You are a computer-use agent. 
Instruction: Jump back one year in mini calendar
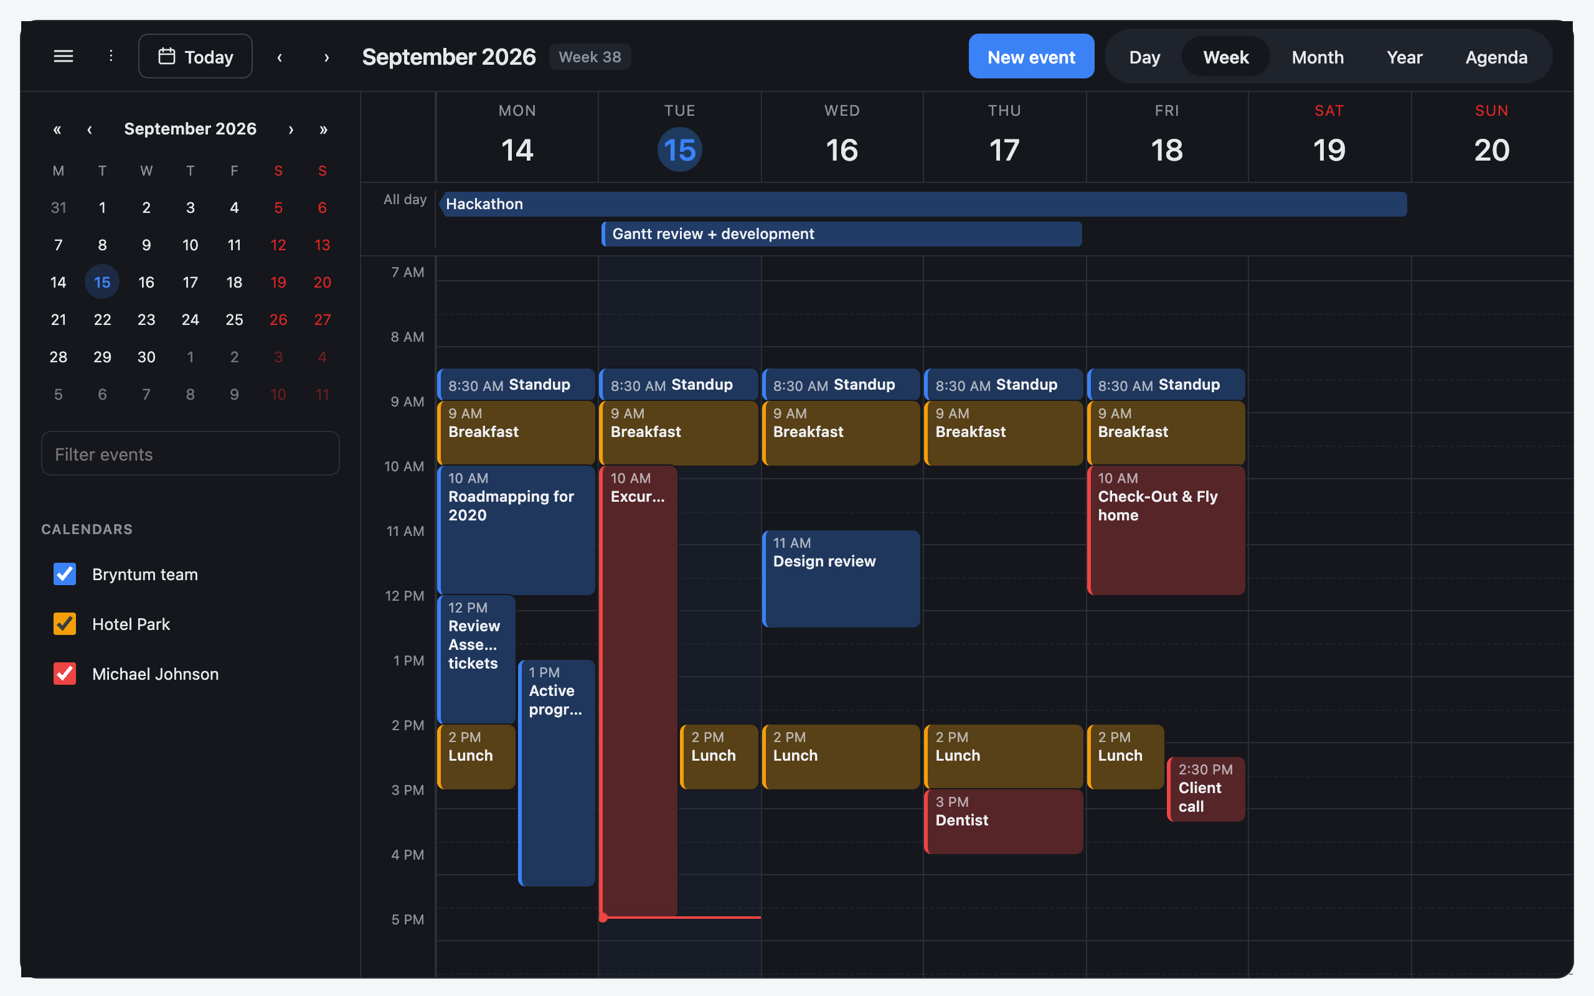click(57, 129)
